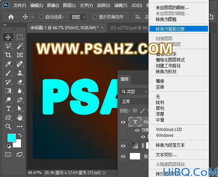Screen dimensions: 218x177
Task: Open the 选择(S) menu
Action: click(103, 5)
